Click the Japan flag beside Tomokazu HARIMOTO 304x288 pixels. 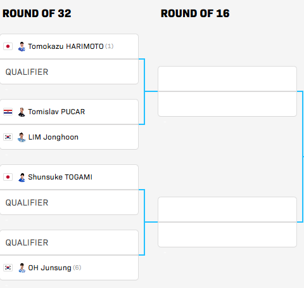coord(8,46)
